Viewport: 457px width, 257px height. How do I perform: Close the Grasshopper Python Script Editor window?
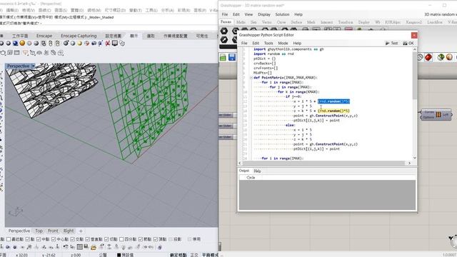click(x=414, y=35)
